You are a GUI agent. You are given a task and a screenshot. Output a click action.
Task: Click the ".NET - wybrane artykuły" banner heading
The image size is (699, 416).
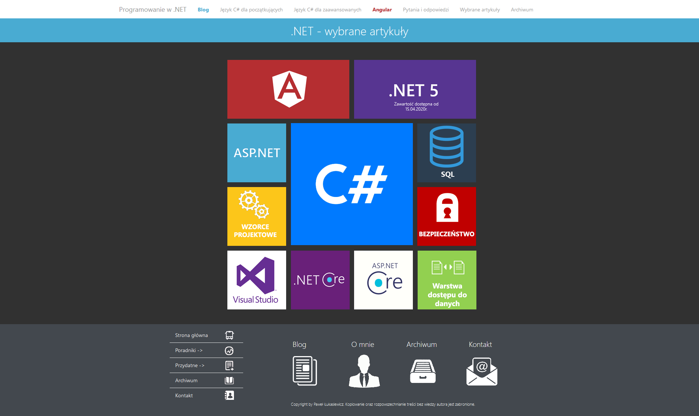click(349, 31)
